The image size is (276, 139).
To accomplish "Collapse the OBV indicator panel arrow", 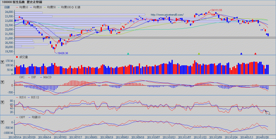I will (3, 122).
